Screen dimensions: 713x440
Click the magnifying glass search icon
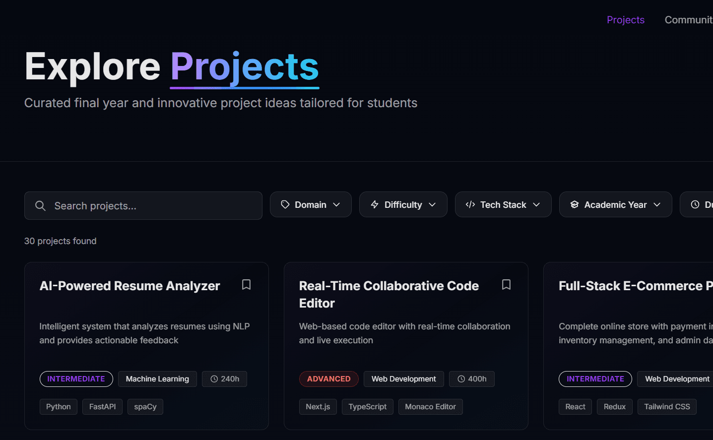[40, 205]
